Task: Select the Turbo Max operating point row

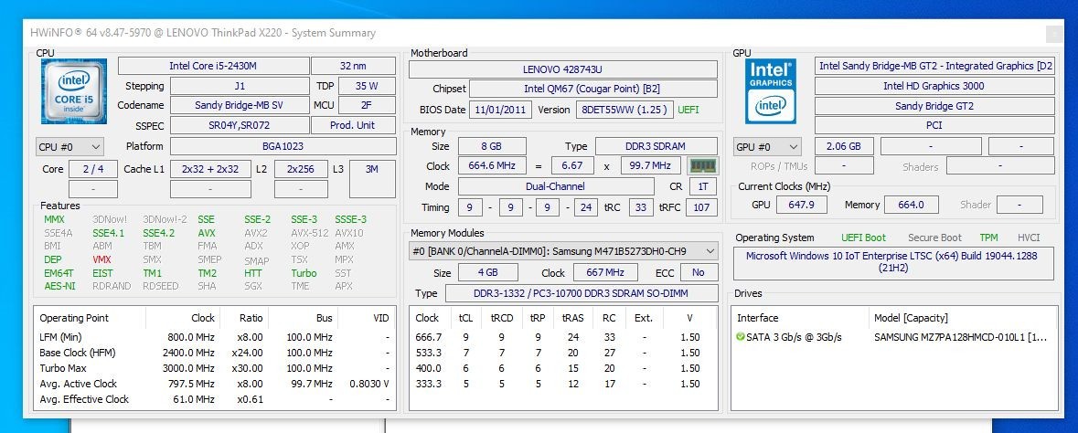Action: click(215, 368)
